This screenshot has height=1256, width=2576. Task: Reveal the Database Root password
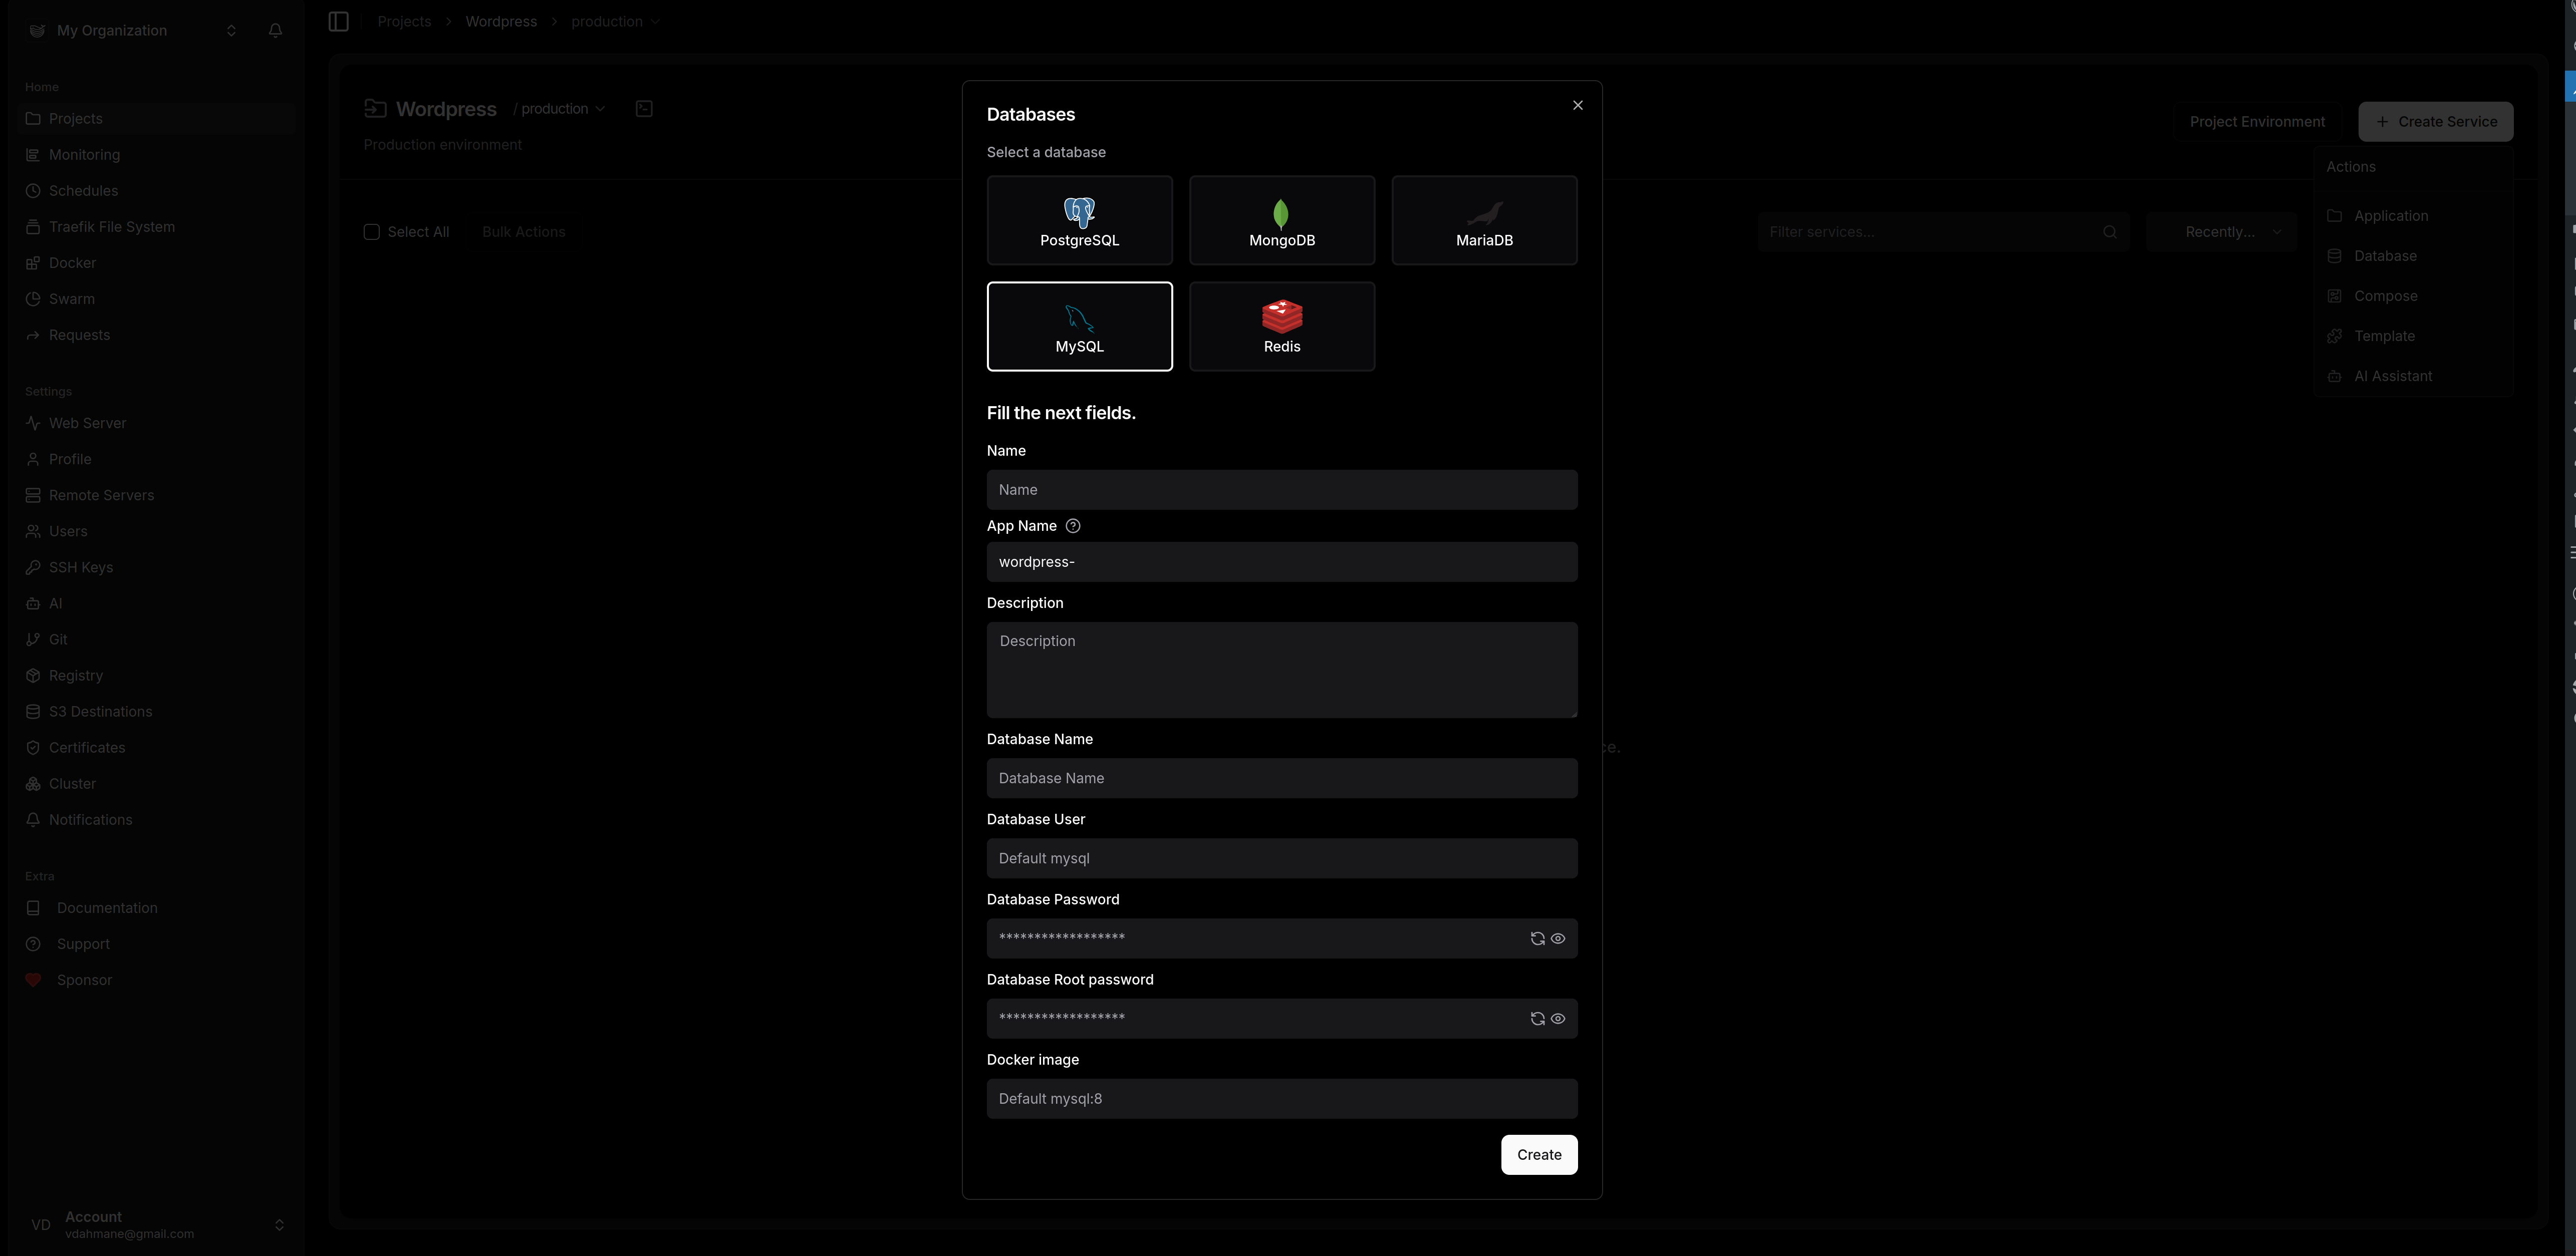coord(1558,1018)
